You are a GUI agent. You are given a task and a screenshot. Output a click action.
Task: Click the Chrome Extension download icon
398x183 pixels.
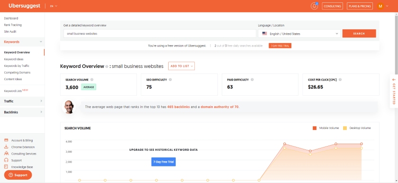(x=6, y=146)
